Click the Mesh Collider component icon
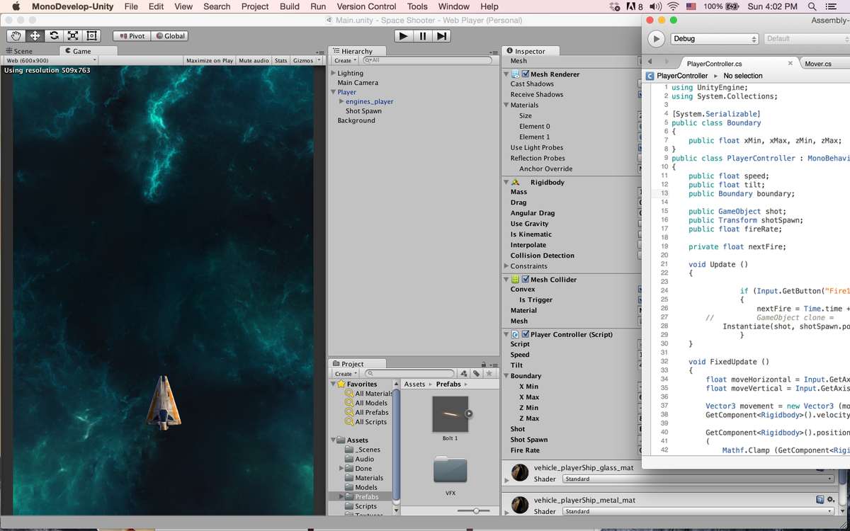 (x=516, y=279)
